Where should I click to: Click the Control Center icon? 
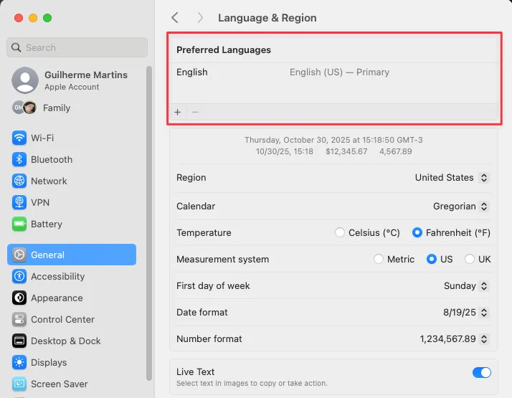click(19, 319)
